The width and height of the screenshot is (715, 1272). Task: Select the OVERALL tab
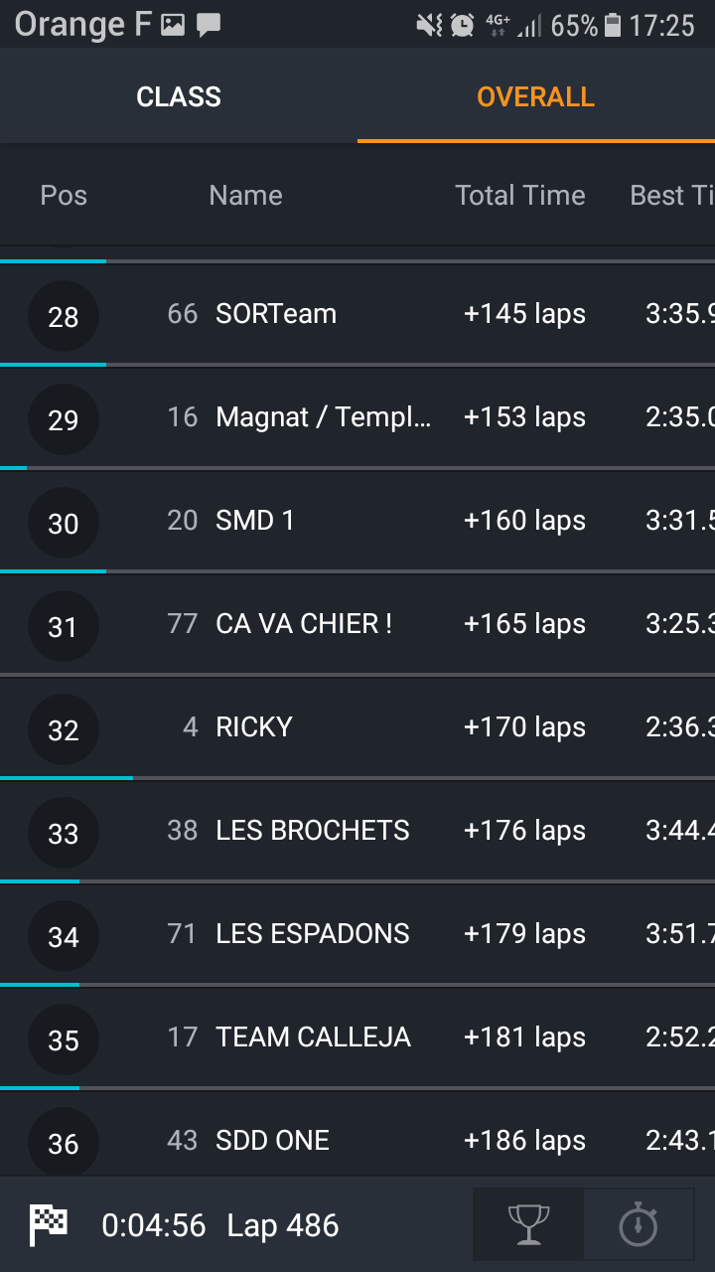[x=535, y=96]
